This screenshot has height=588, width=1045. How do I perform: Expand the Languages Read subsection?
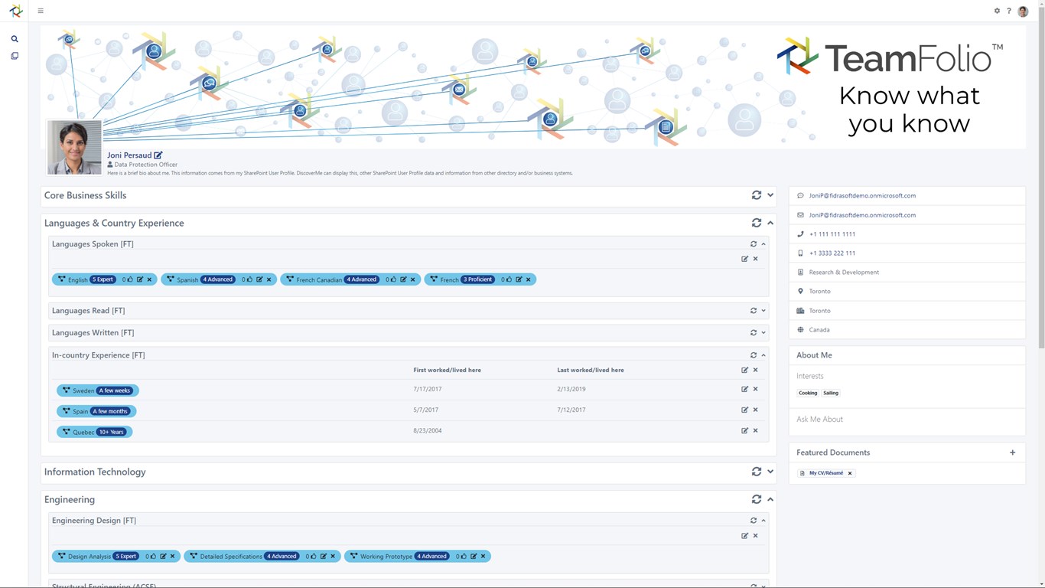click(x=763, y=311)
